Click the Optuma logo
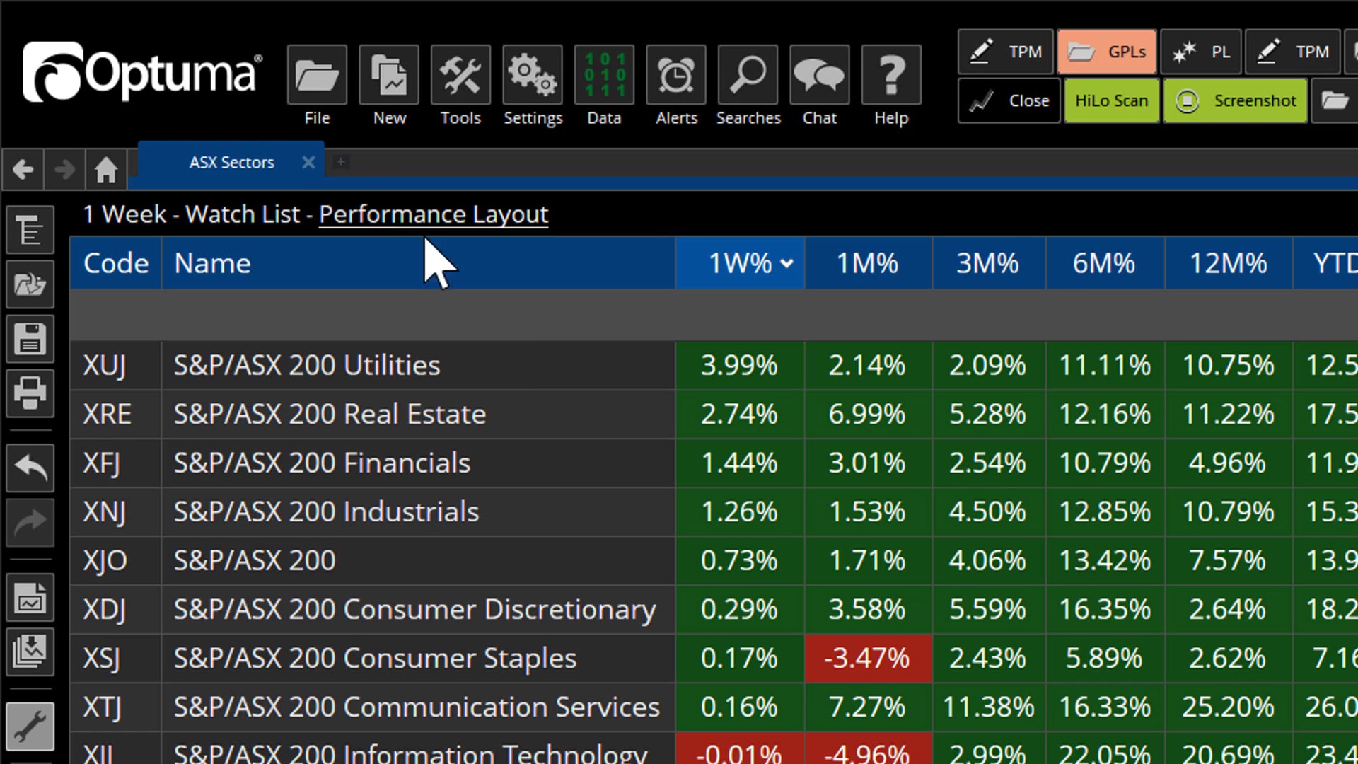 (142, 72)
